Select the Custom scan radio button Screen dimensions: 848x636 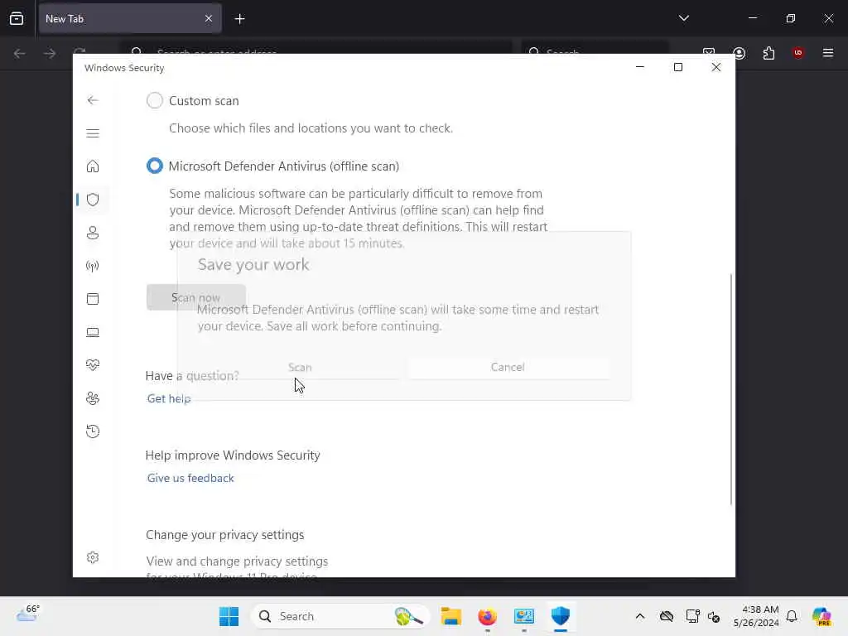154,100
